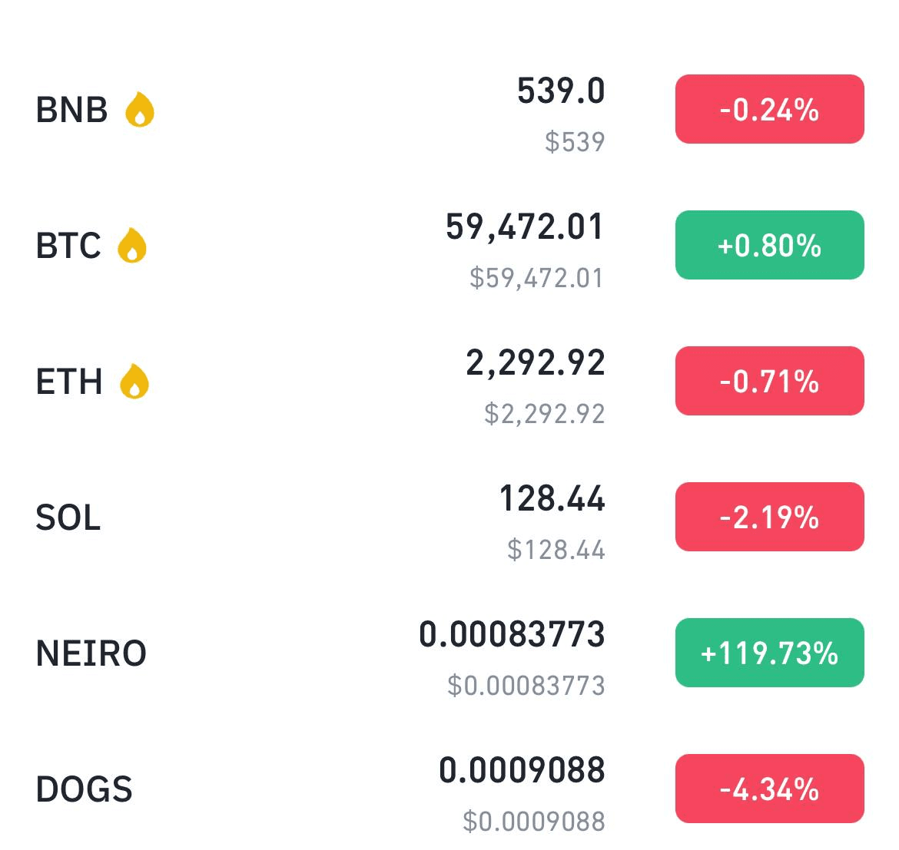899x850 pixels.
Task: Select the ETH ticker name
Action: tap(69, 382)
